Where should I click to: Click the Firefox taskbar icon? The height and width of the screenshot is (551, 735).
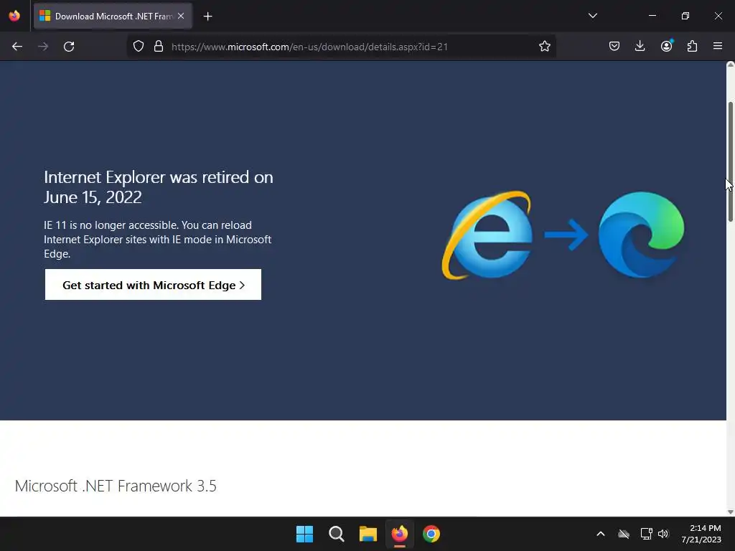click(399, 534)
